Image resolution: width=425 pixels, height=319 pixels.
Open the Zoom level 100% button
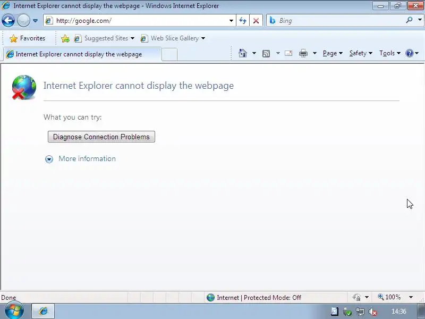(389, 297)
